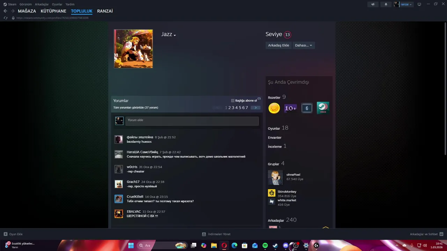Viewport: 447px width, 251px height.
Task: Go forward with the right arrow
Action: [x=13, y=11]
